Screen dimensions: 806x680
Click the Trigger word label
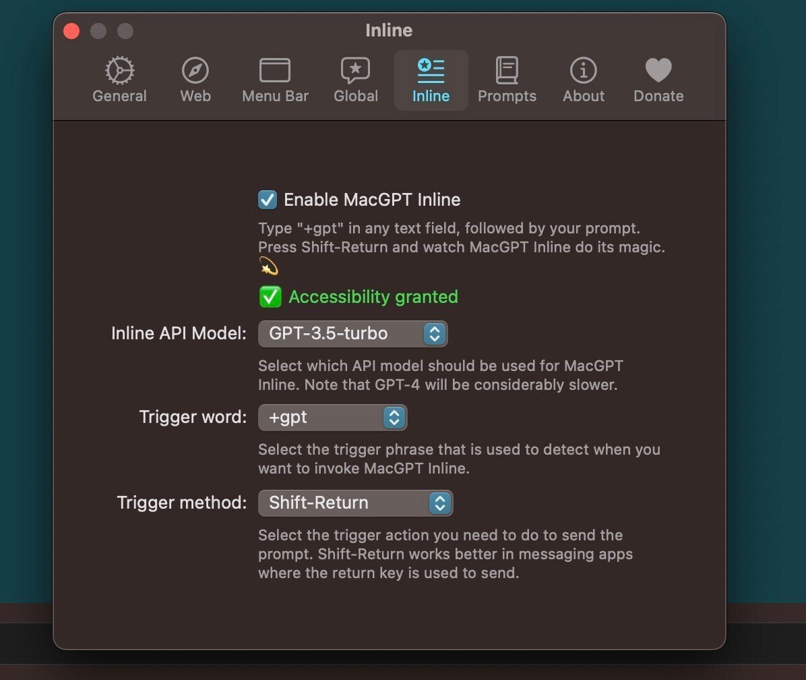pos(193,417)
